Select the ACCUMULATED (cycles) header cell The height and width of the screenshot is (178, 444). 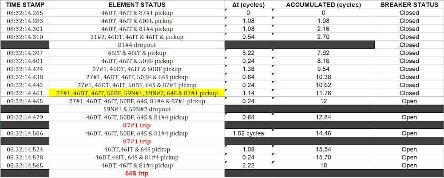[x=323, y=4]
